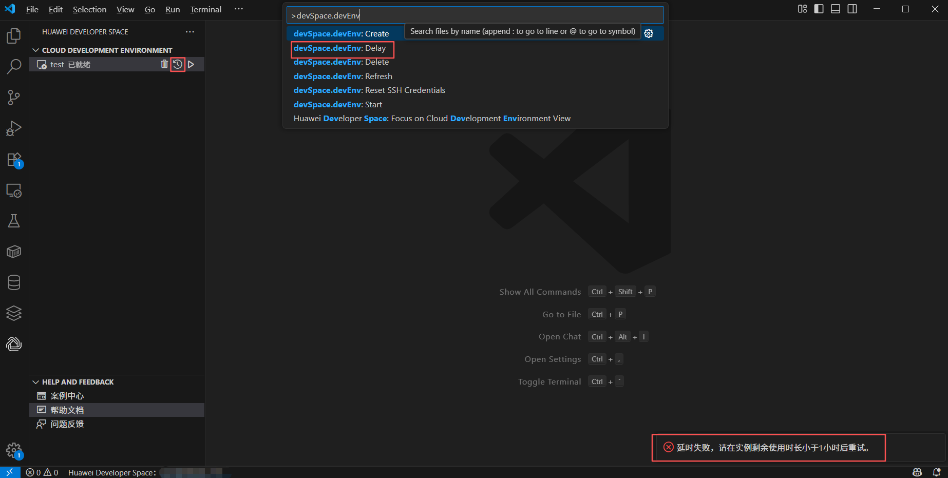Open notifications bell in status bar
Screen dimensions: 948x478
[937, 472]
